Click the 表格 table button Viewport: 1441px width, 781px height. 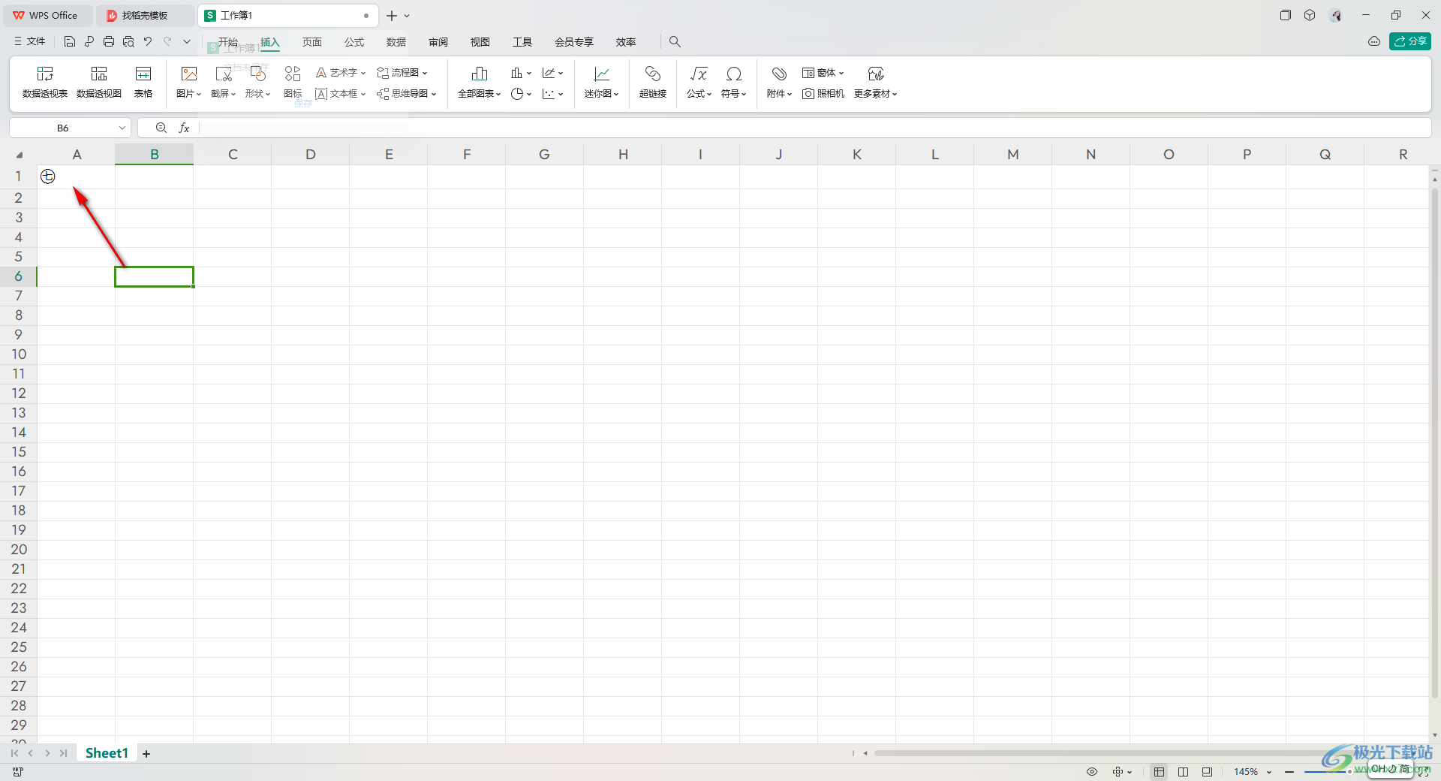(143, 82)
